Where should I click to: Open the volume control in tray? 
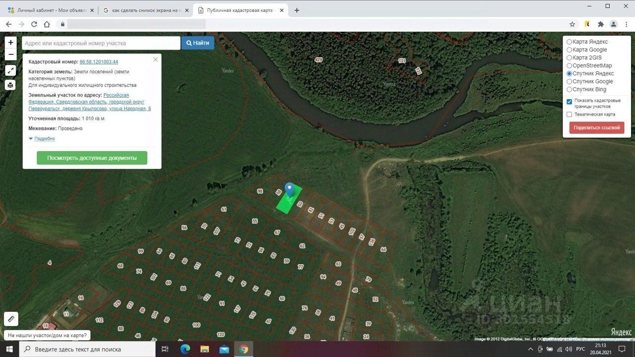pos(569,349)
